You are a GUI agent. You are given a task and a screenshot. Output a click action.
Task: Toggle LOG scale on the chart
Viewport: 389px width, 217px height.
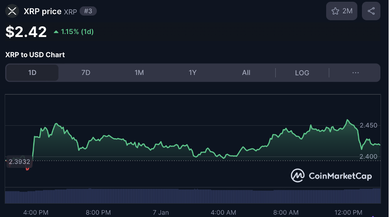click(302, 73)
